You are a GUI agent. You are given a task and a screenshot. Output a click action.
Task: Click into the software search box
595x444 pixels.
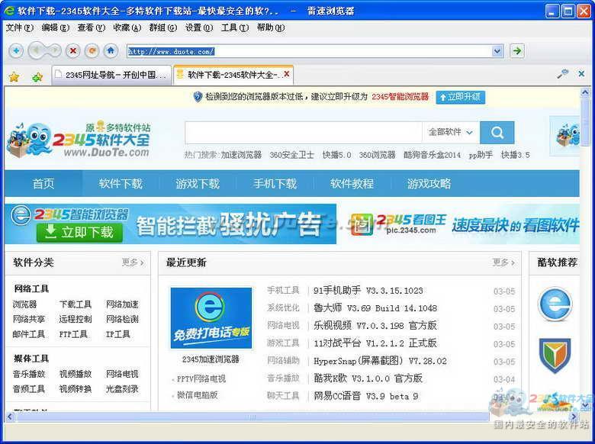point(303,133)
